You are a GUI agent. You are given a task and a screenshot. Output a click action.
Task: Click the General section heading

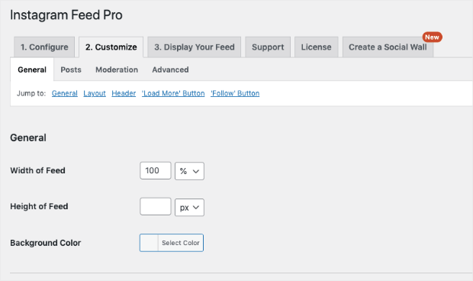28,138
